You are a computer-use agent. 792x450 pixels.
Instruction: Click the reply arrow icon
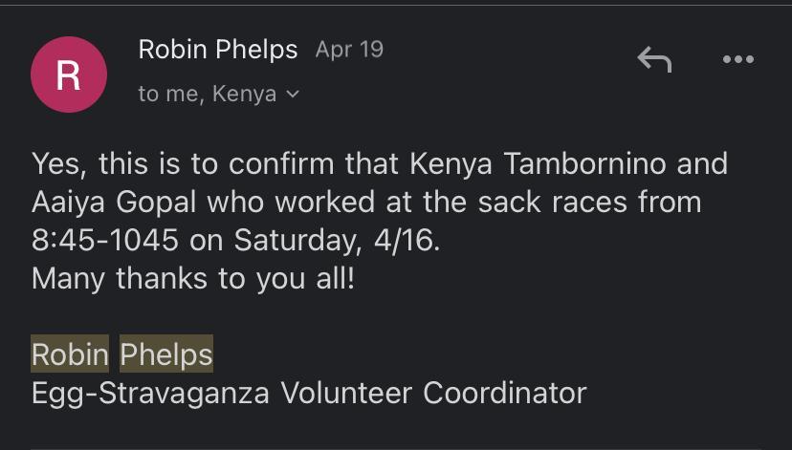click(654, 60)
